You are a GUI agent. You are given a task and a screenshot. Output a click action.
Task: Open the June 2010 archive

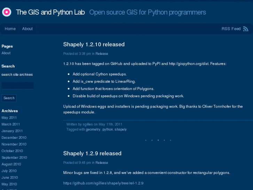click(x=10, y=177)
